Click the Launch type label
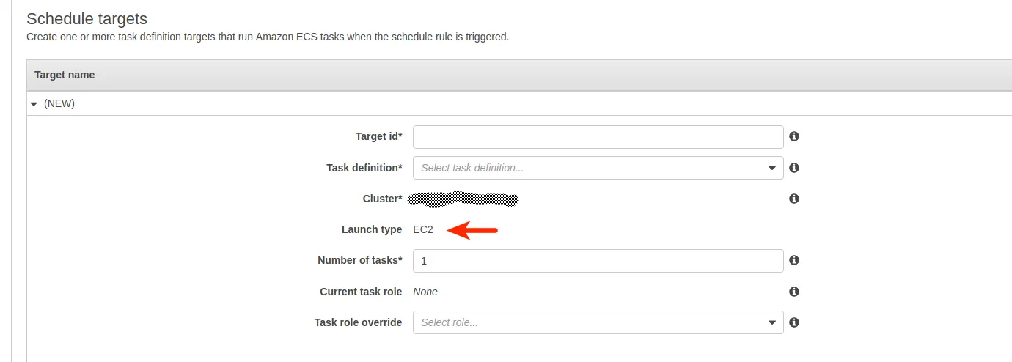1012x362 pixels. 372,230
